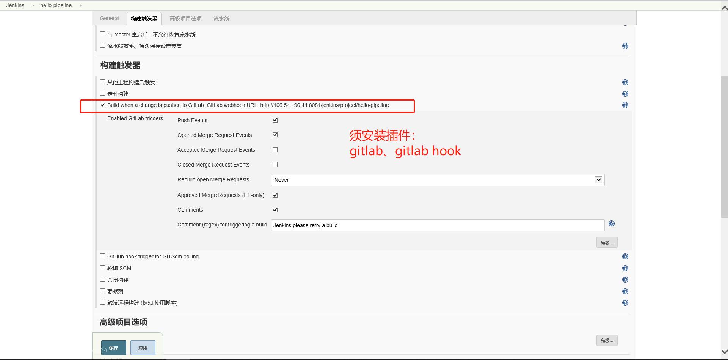
Task: Open help icon for 关闭构建
Action: [625, 280]
